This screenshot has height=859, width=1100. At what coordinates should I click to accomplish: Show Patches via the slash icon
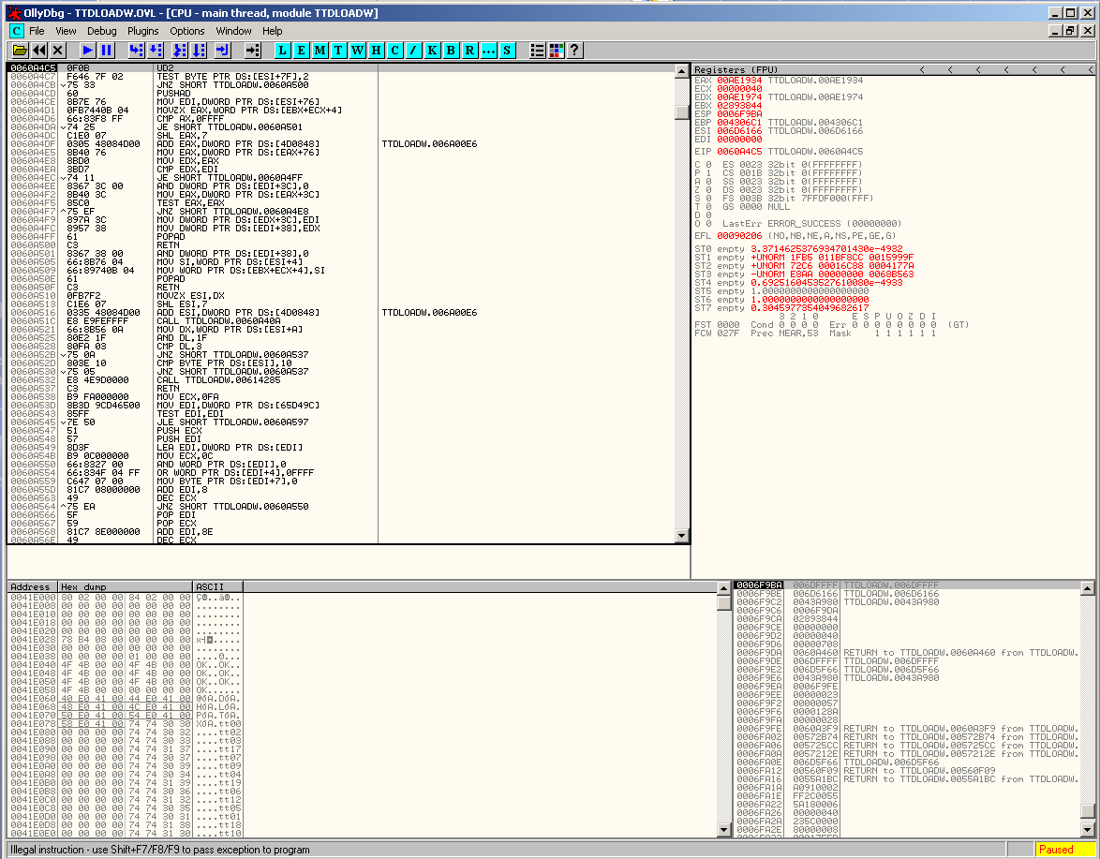point(413,50)
